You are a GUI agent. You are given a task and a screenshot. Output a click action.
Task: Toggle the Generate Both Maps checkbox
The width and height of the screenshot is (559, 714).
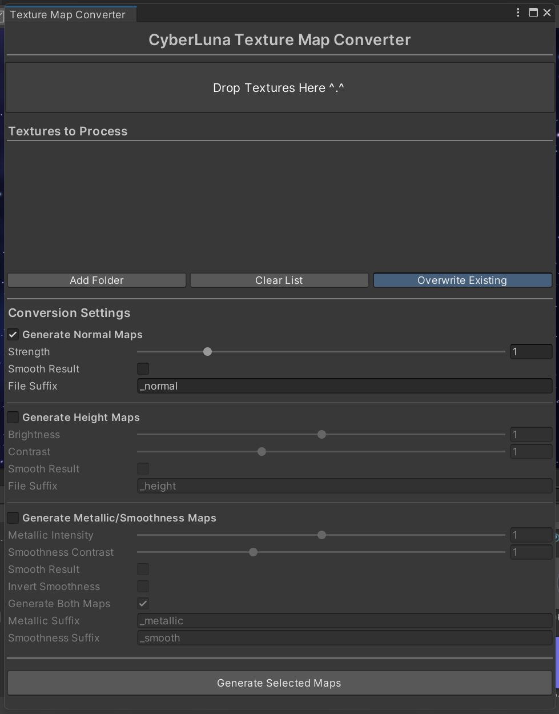click(x=143, y=603)
